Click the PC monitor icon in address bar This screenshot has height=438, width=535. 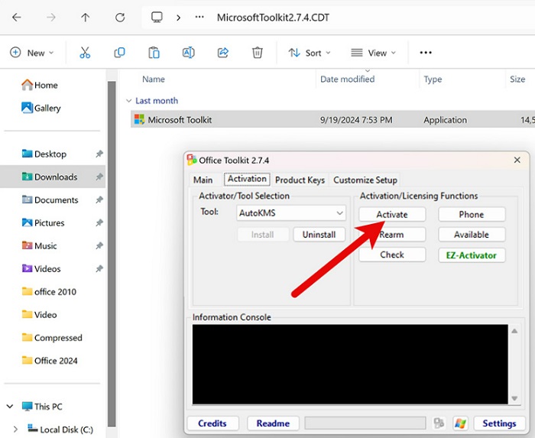click(x=157, y=17)
